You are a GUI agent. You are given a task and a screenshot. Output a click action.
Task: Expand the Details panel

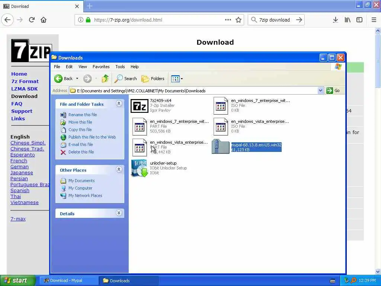point(119,213)
